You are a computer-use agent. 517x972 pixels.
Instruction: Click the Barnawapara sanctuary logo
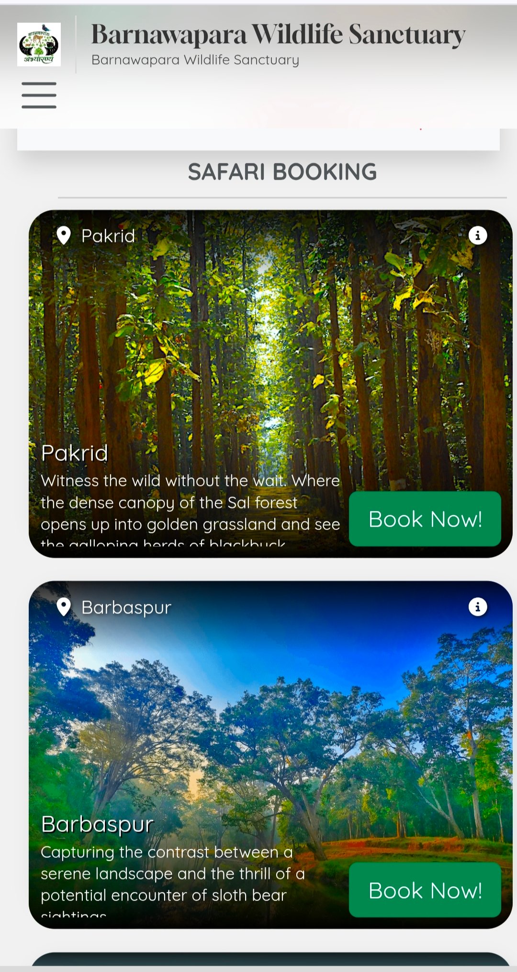39,44
